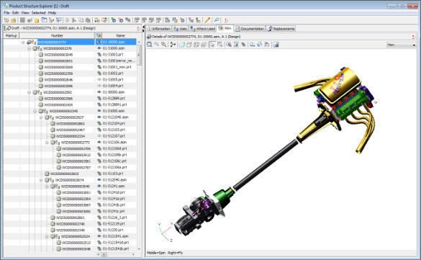Click the red help icon ending main toolbar

tap(226, 20)
